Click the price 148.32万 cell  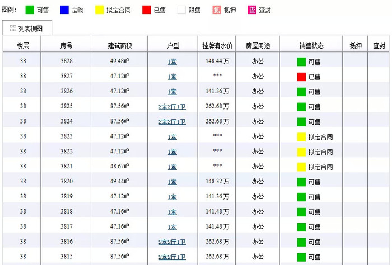pos(217,181)
